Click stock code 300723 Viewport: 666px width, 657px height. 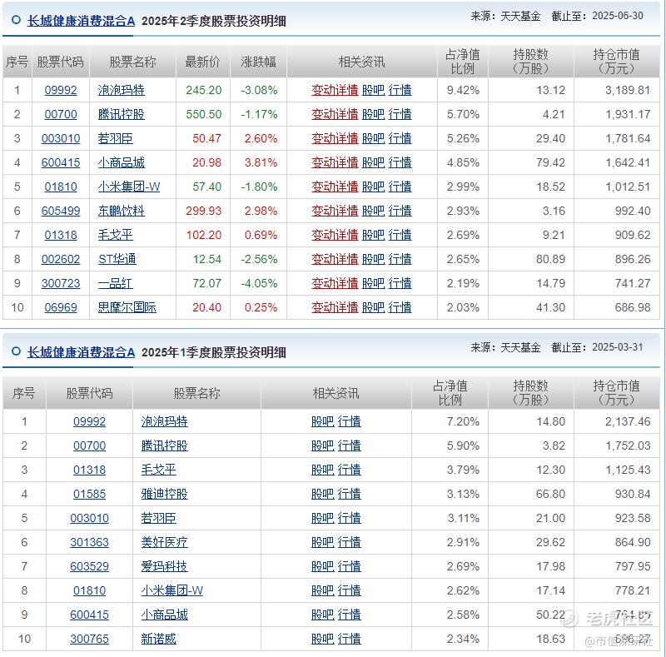[61, 283]
